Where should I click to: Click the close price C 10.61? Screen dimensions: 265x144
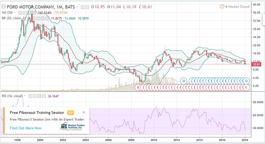click(x=145, y=7)
